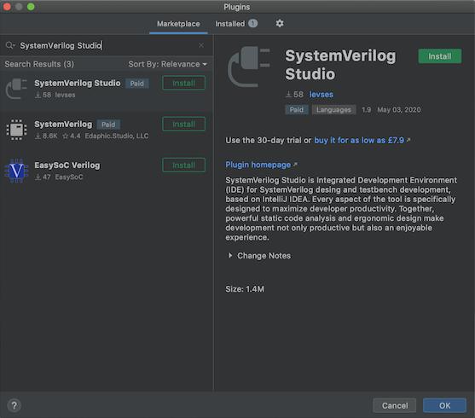Click the Cancel button
Image resolution: width=475 pixels, height=418 pixels.
tap(395, 405)
